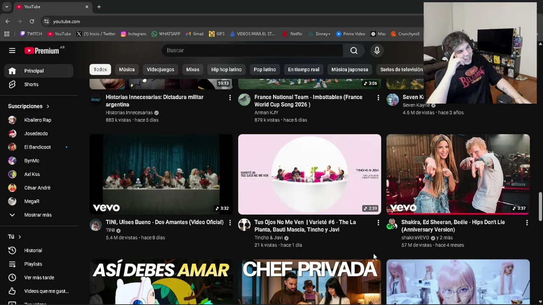This screenshot has height=305, width=543.
Task: Go back with the browser arrow
Action: pos(8,21)
